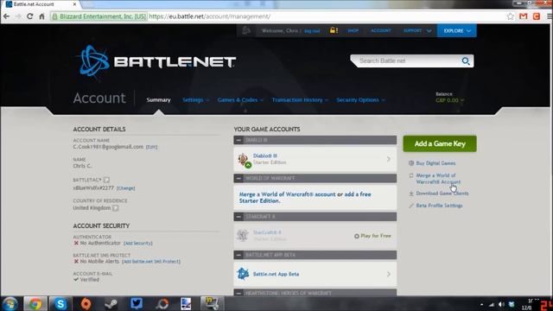Screen dimensions: 553x311
Task: Click the StarCraft II game icon
Action: point(243,235)
